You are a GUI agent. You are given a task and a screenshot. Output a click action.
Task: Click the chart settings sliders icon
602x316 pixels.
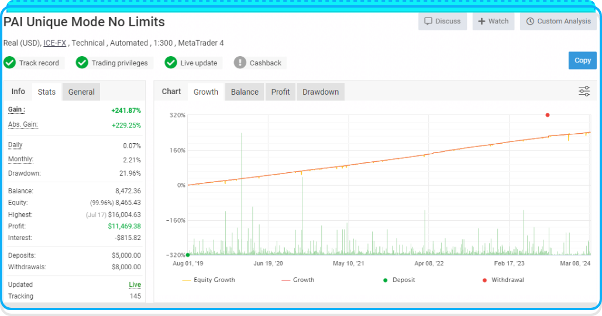[584, 91]
